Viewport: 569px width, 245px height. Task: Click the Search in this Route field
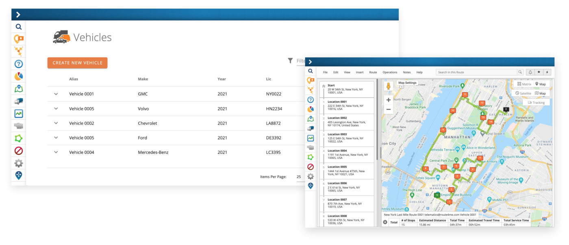pos(476,72)
